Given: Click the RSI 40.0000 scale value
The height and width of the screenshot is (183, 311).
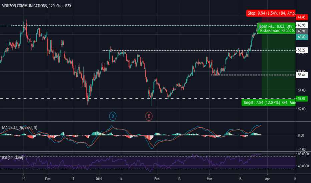Looking at the screenshot, I should tap(303, 166).
